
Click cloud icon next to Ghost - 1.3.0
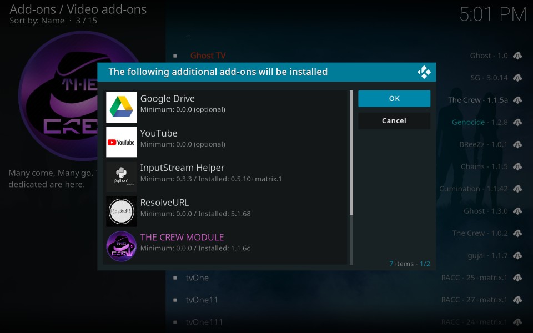coord(517,211)
